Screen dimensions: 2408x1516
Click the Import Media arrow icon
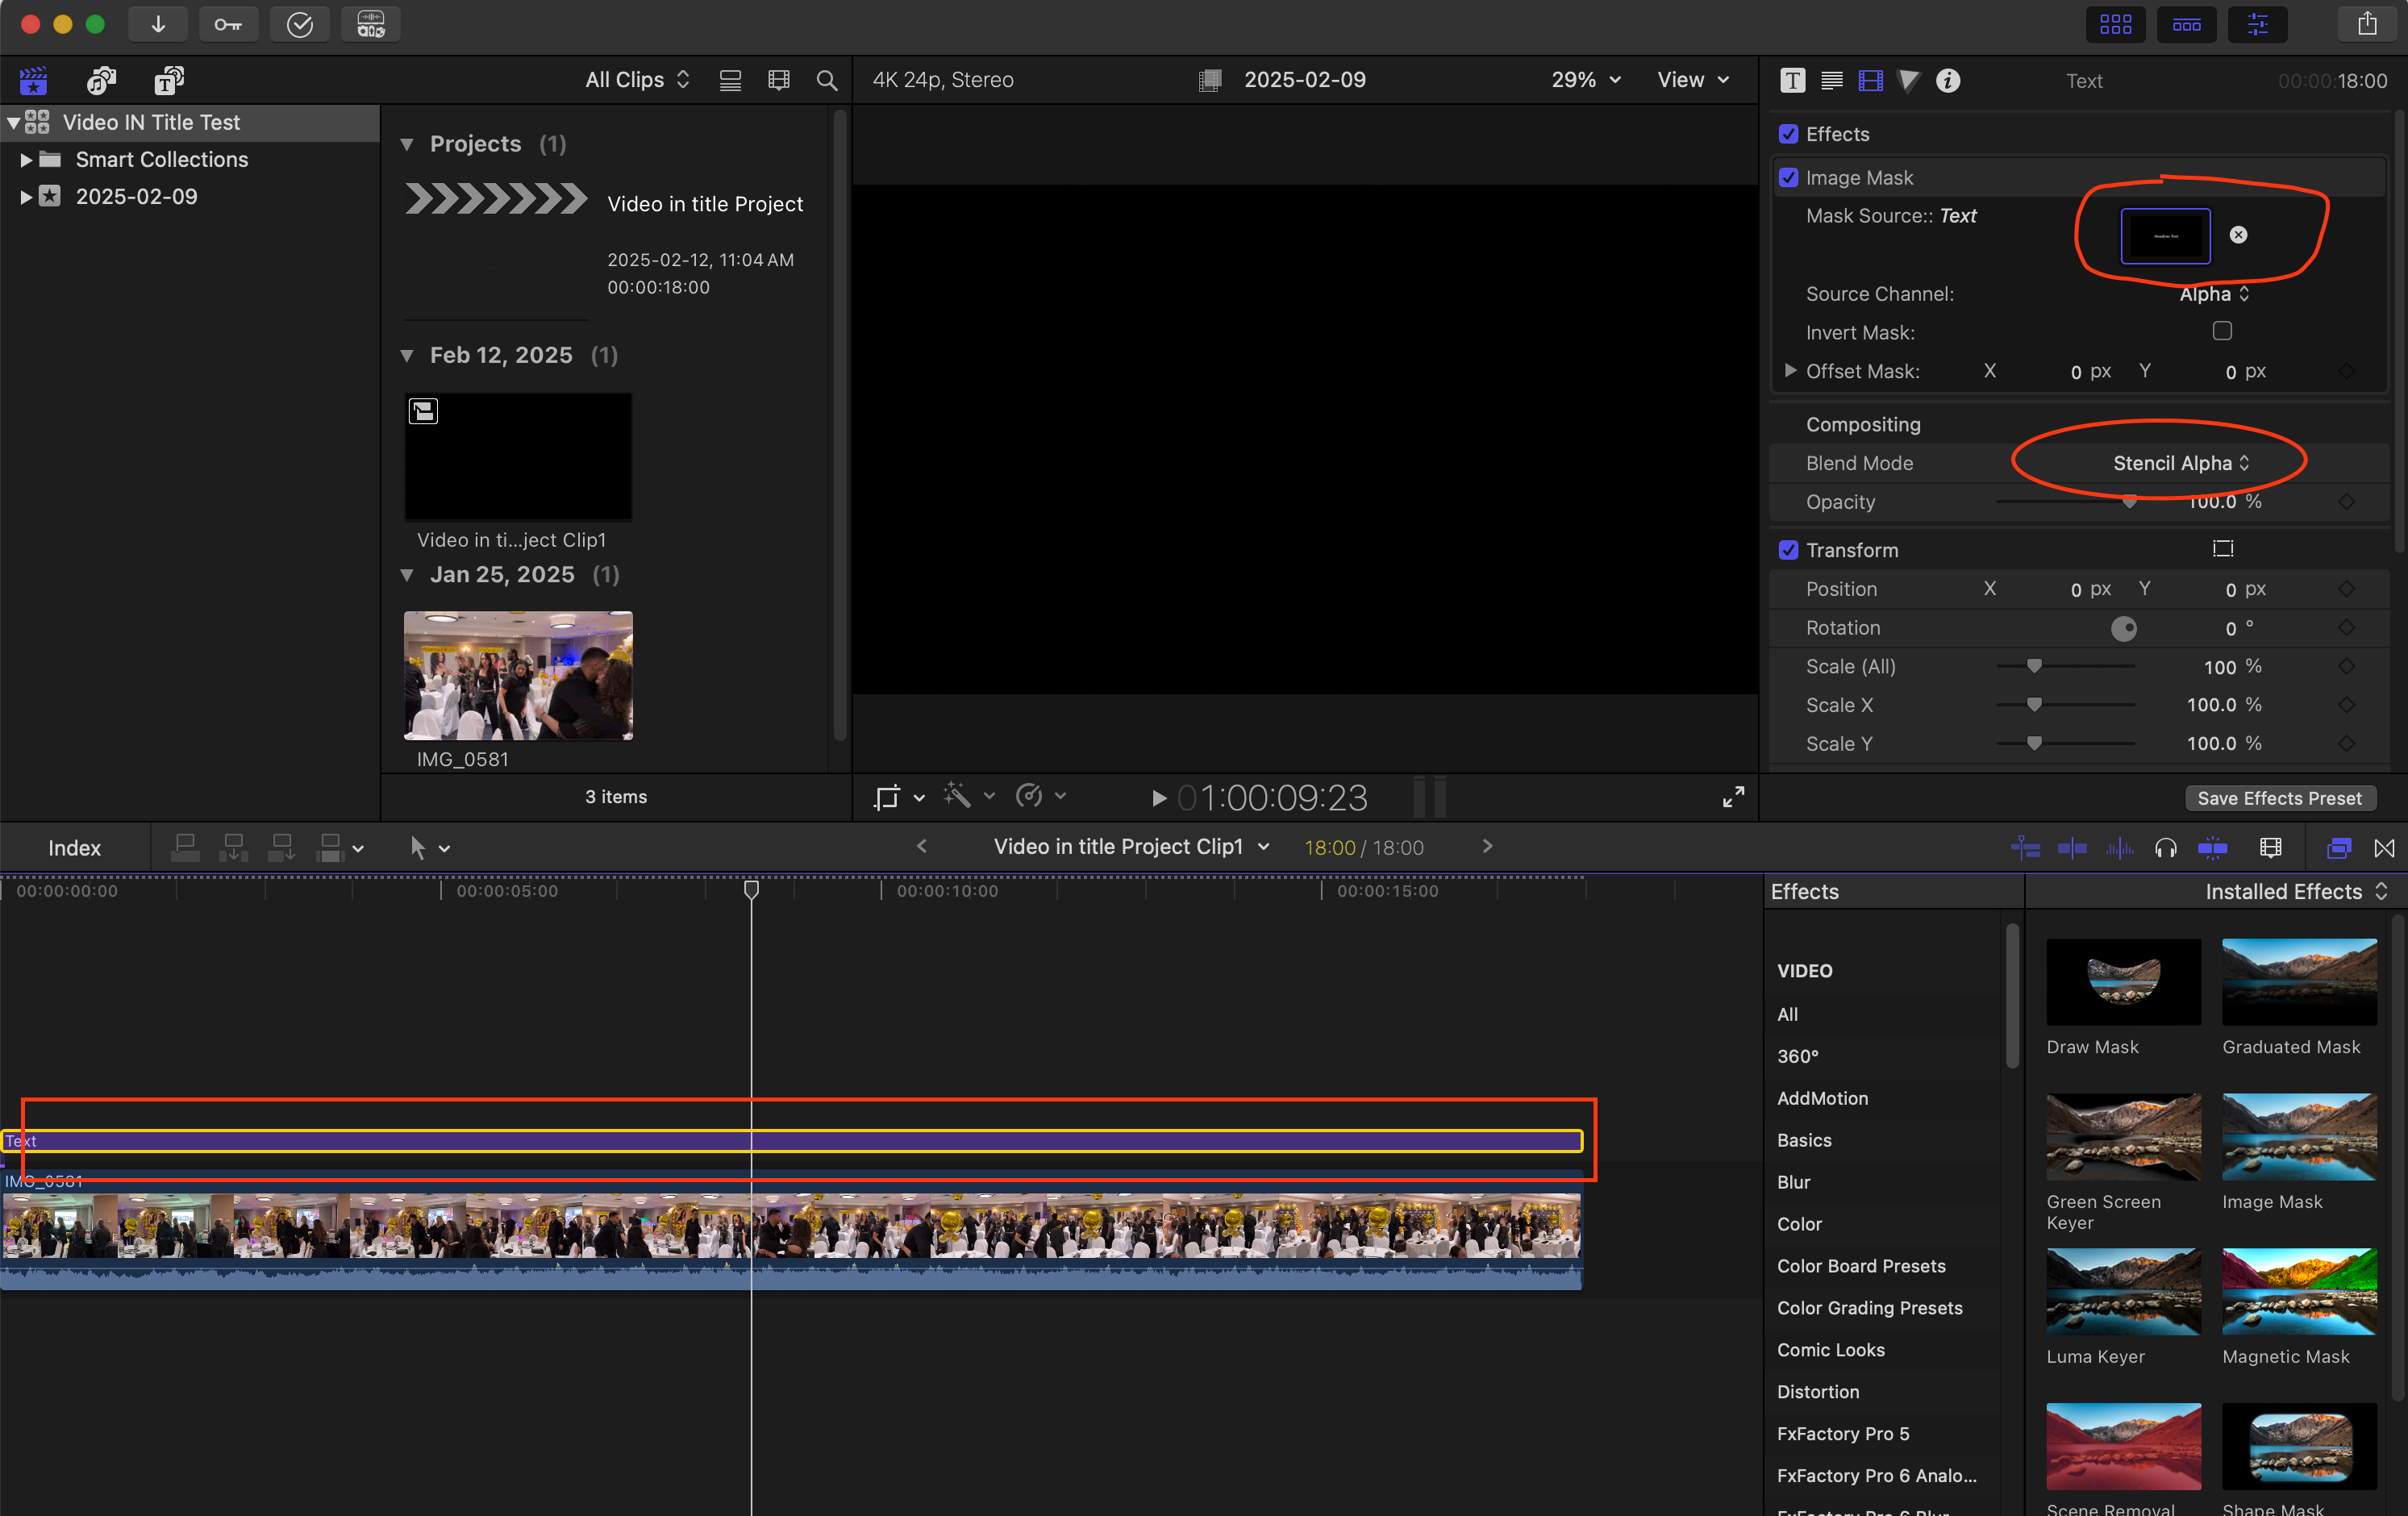click(x=158, y=24)
